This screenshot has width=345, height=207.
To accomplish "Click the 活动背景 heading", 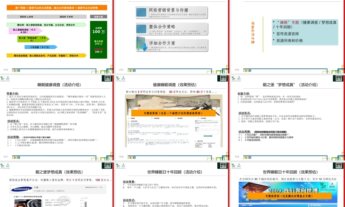I will pos(129,182).
